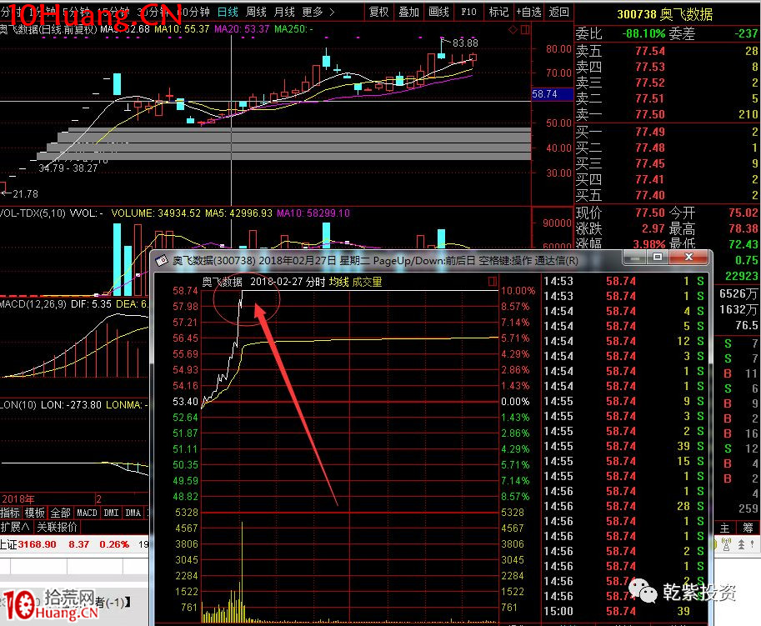Select the 筹 chip distribution tab
The height and width of the screenshot is (626, 761).
(748, 528)
